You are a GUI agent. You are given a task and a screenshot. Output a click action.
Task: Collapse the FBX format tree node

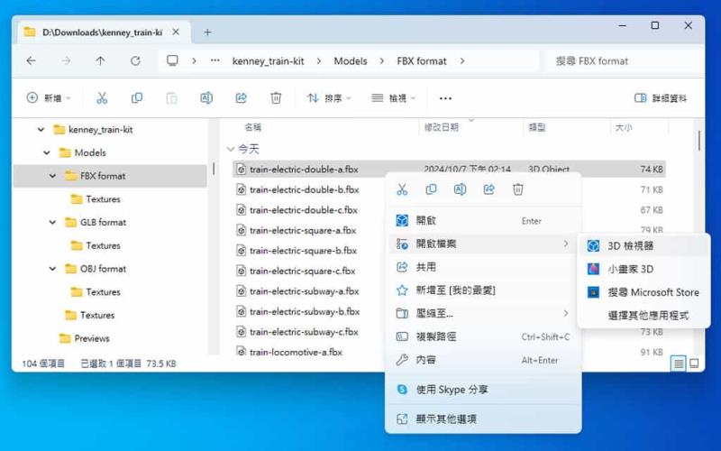(53, 176)
